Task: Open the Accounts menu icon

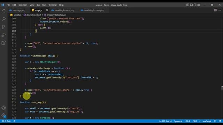Action: point(3,108)
